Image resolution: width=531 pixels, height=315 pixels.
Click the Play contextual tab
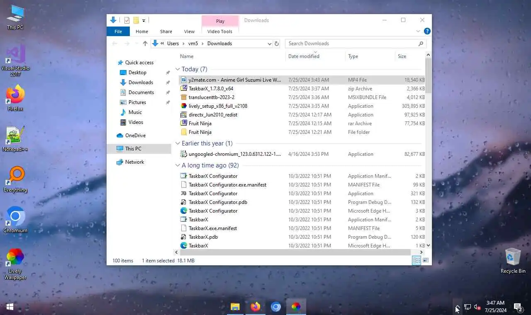click(220, 21)
